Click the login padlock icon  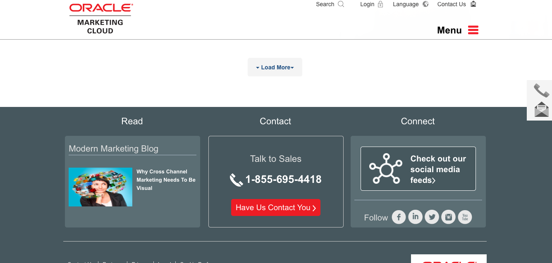pos(380,4)
